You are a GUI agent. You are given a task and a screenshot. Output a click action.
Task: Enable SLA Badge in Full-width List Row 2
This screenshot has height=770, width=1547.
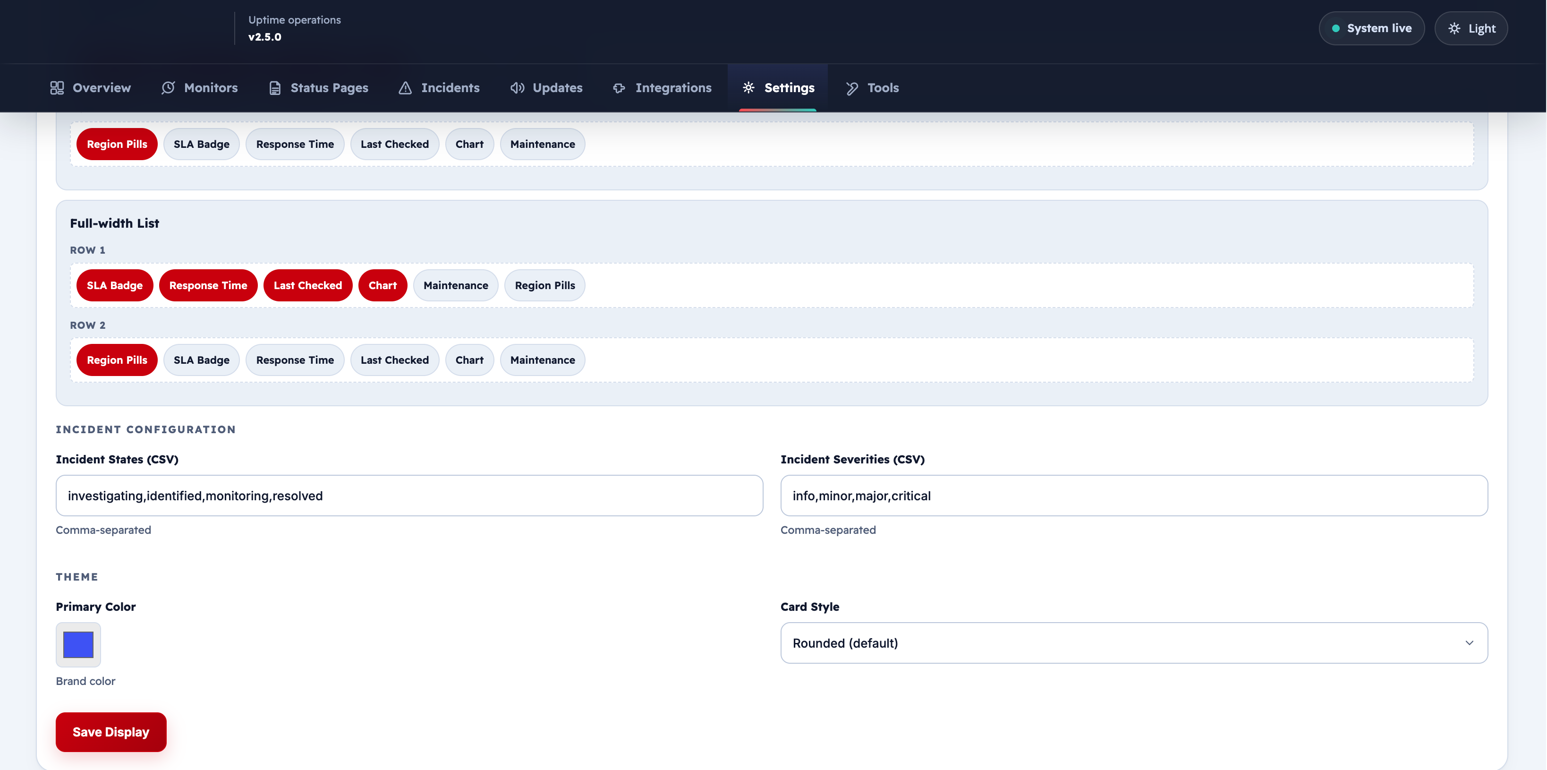[x=202, y=360]
